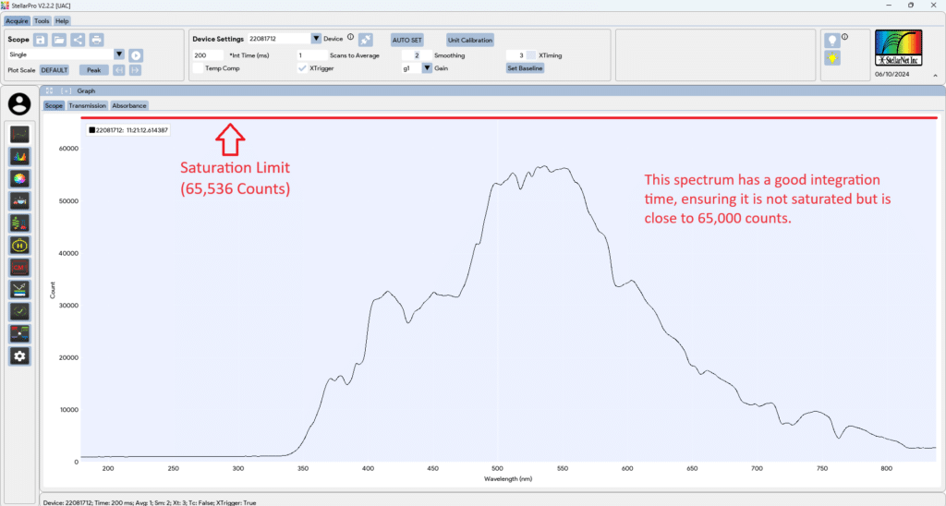This screenshot has width=946, height=506.
Task: Start acquisition with the play button
Action: (136, 55)
